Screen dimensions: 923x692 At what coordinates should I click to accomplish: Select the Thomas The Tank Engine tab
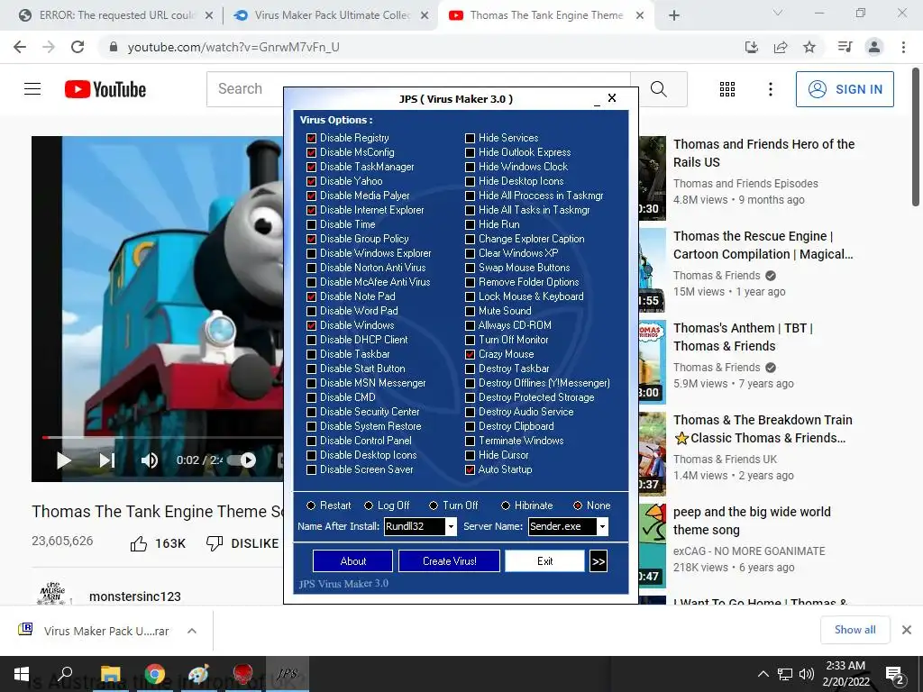coord(545,15)
